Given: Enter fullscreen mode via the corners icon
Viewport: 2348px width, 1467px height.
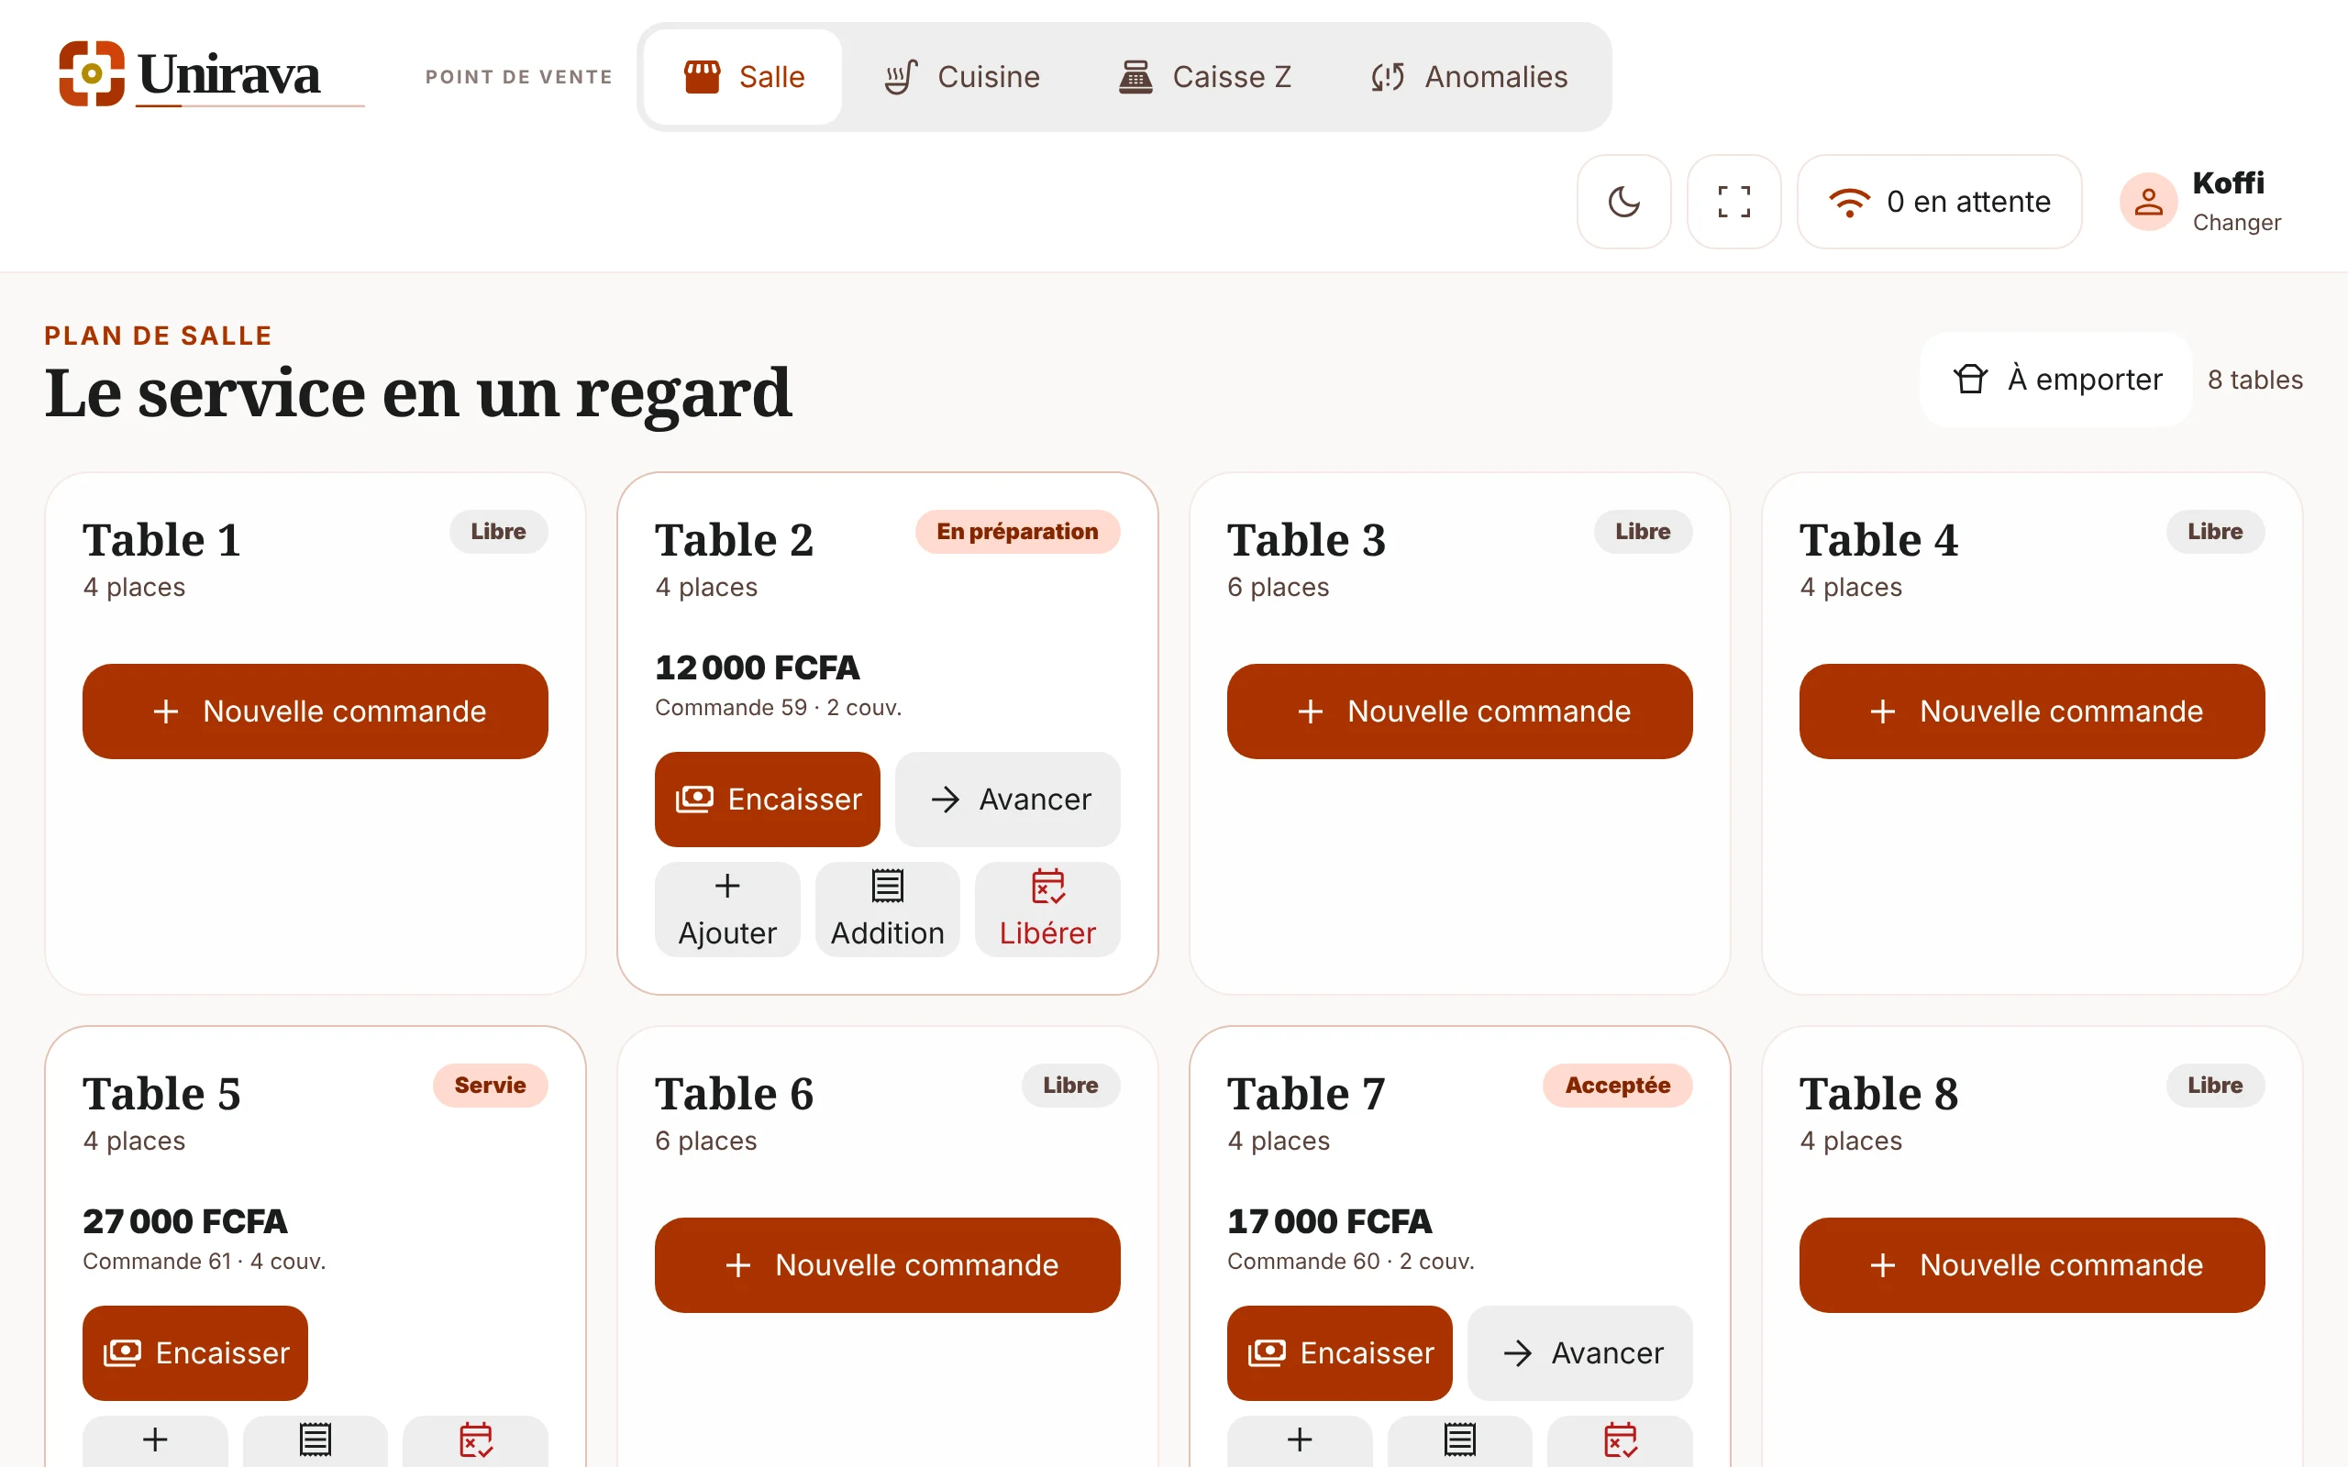Looking at the screenshot, I should (x=1733, y=202).
